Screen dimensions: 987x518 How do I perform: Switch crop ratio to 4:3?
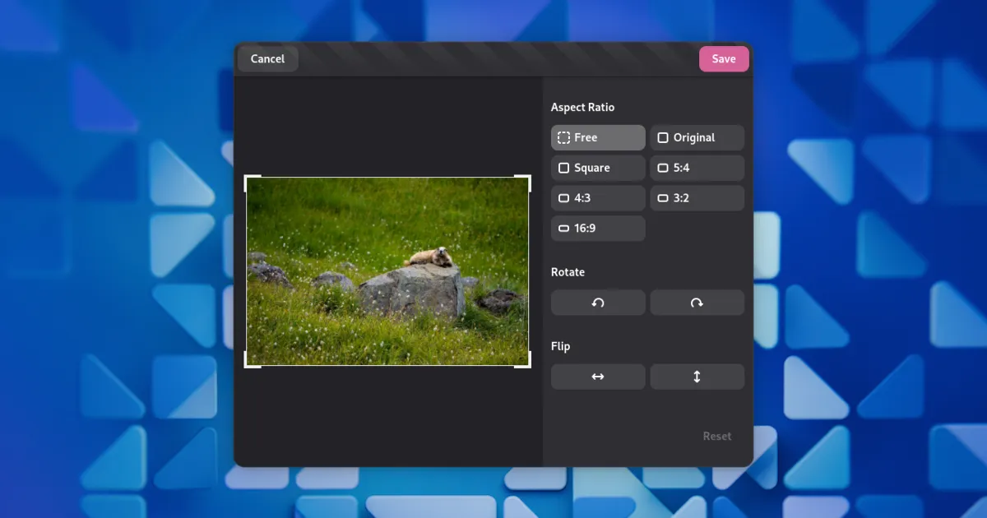pos(598,198)
